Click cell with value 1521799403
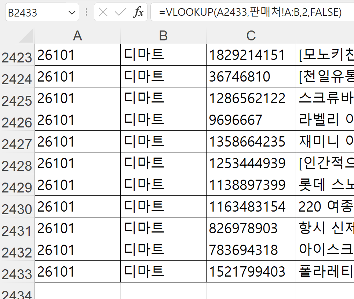This screenshot has width=354, height=299. [251, 272]
